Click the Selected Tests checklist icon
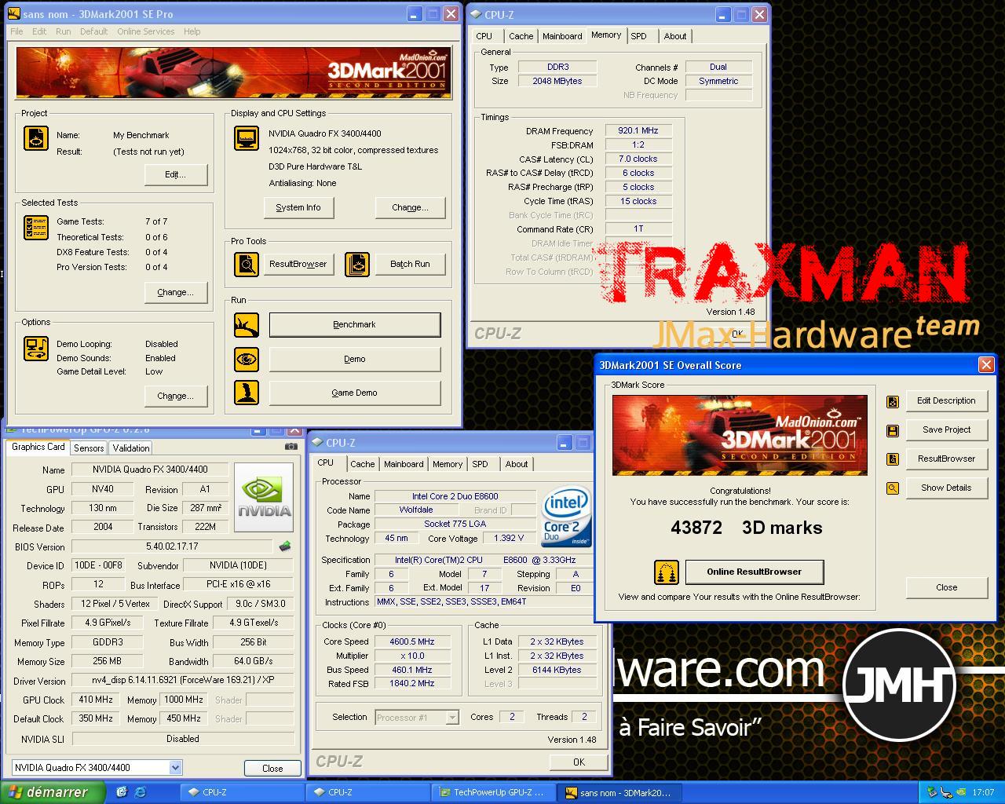The height and width of the screenshot is (804, 1005). click(x=36, y=228)
